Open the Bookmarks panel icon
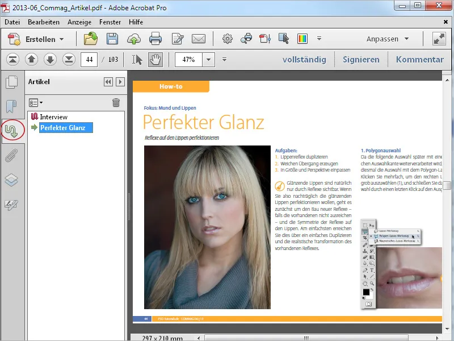This screenshot has width=454, height=341. click(11, 106)
